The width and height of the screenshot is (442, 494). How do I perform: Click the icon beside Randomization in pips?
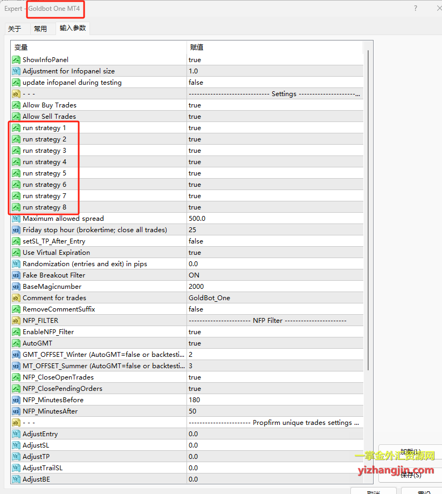pos(16,263)
